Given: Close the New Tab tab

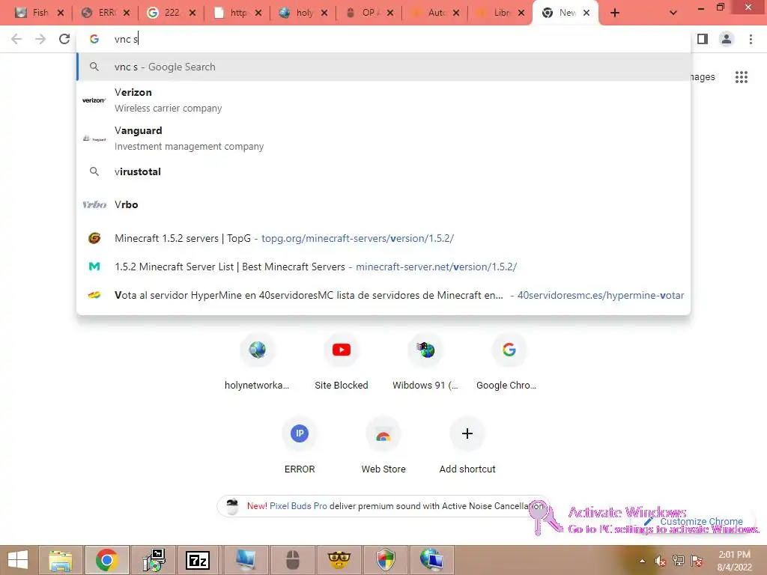Looking at the screenshot, I should coord(586,13).
